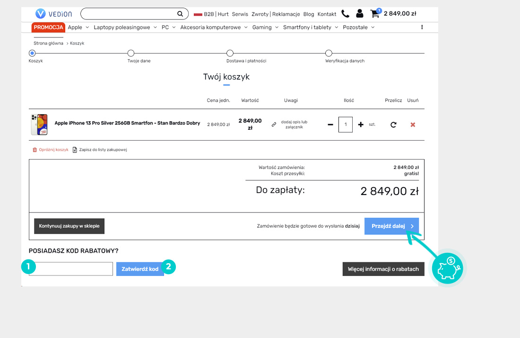Image resolution: width=520 pixels, height=338 pixels.
Task: Open the PROMOCJA tab
Action: click(x=48, y=27)
